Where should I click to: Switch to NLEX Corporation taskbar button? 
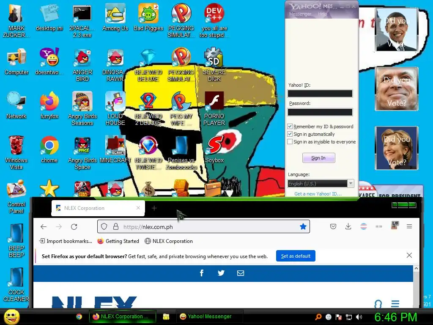122,317
